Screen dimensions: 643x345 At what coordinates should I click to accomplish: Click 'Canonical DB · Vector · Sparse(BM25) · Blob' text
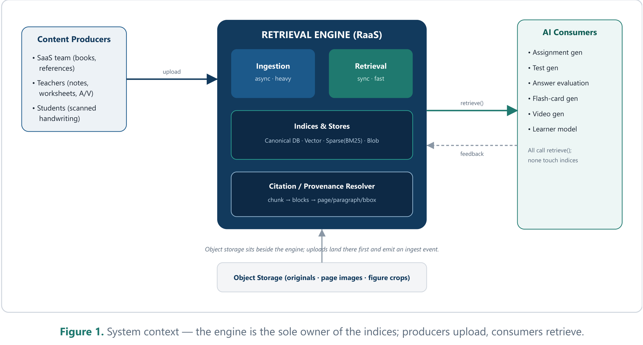coord(322,141)
